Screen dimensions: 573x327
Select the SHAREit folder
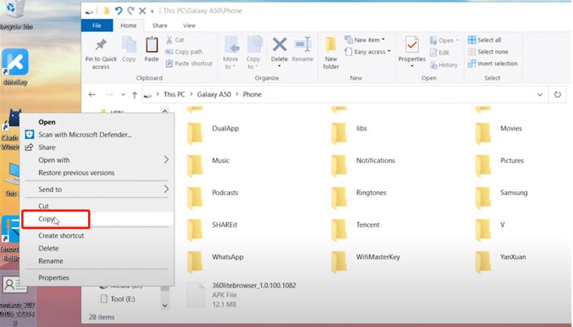pyautogui.click(x=213, y=229)
